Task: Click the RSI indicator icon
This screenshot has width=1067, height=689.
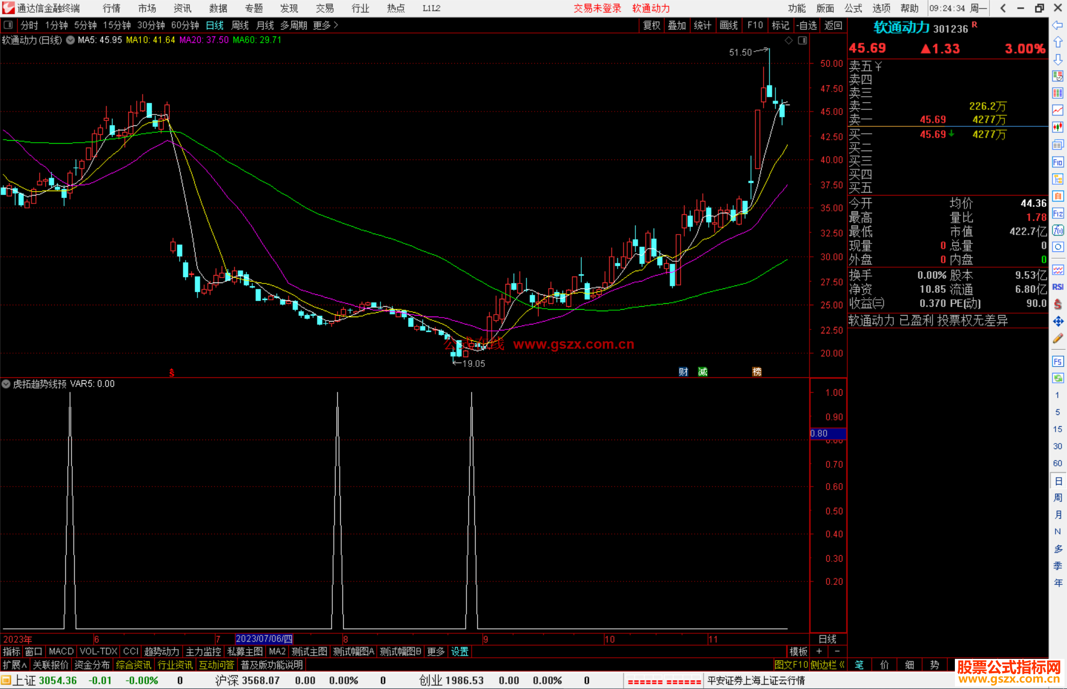Action: tap(1058, 287)
